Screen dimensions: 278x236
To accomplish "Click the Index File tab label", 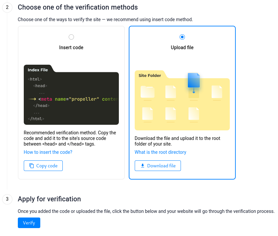I will coord(38,70).
